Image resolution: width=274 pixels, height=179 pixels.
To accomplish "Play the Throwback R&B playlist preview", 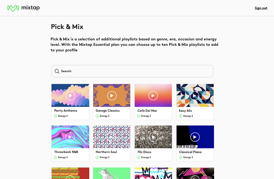I will tap(70, 137).
